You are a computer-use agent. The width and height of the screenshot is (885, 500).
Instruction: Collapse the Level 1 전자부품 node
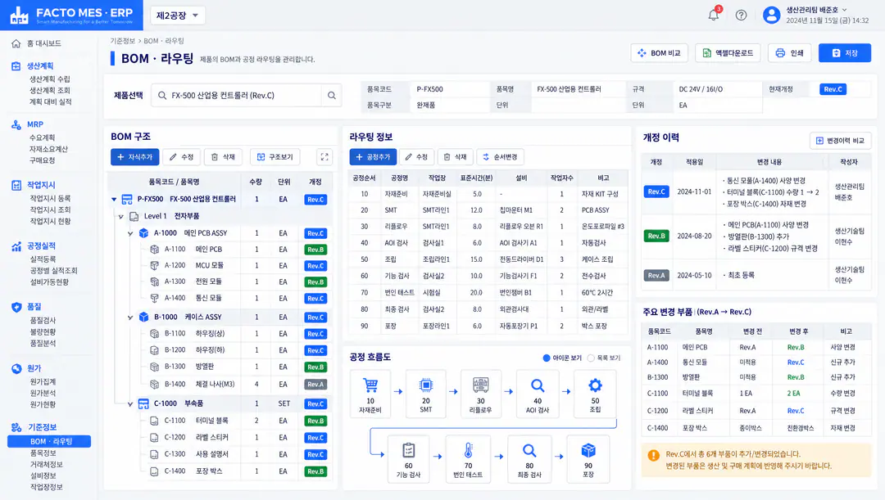120,216
